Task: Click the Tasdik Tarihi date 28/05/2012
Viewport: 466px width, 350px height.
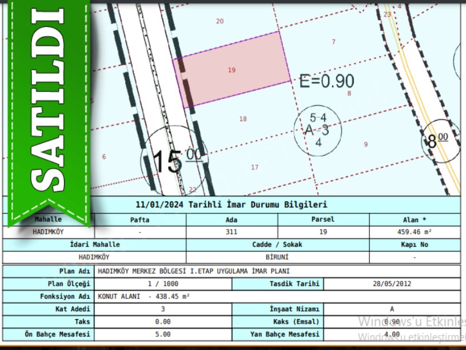Action: pos(392,284)
